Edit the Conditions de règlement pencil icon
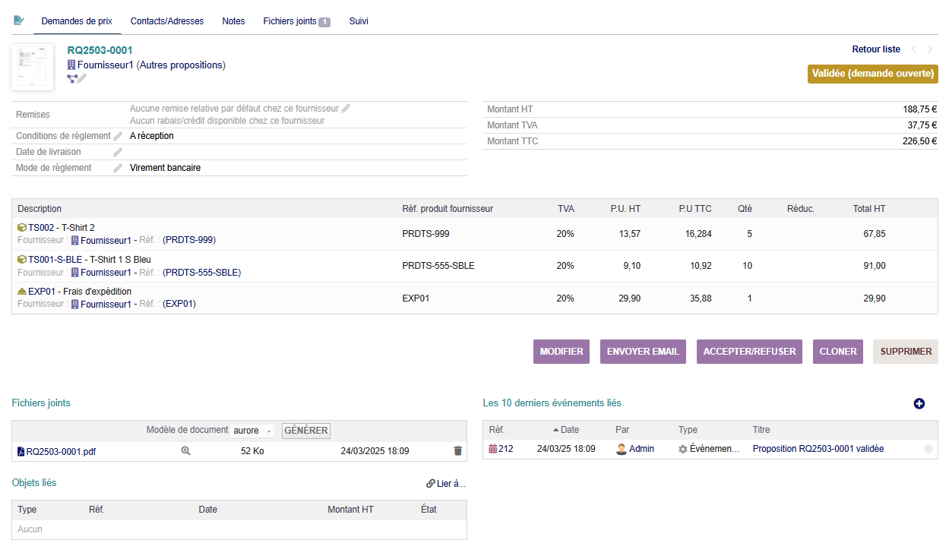The width and height of the screenshot is (949, 540). point(118,136)
